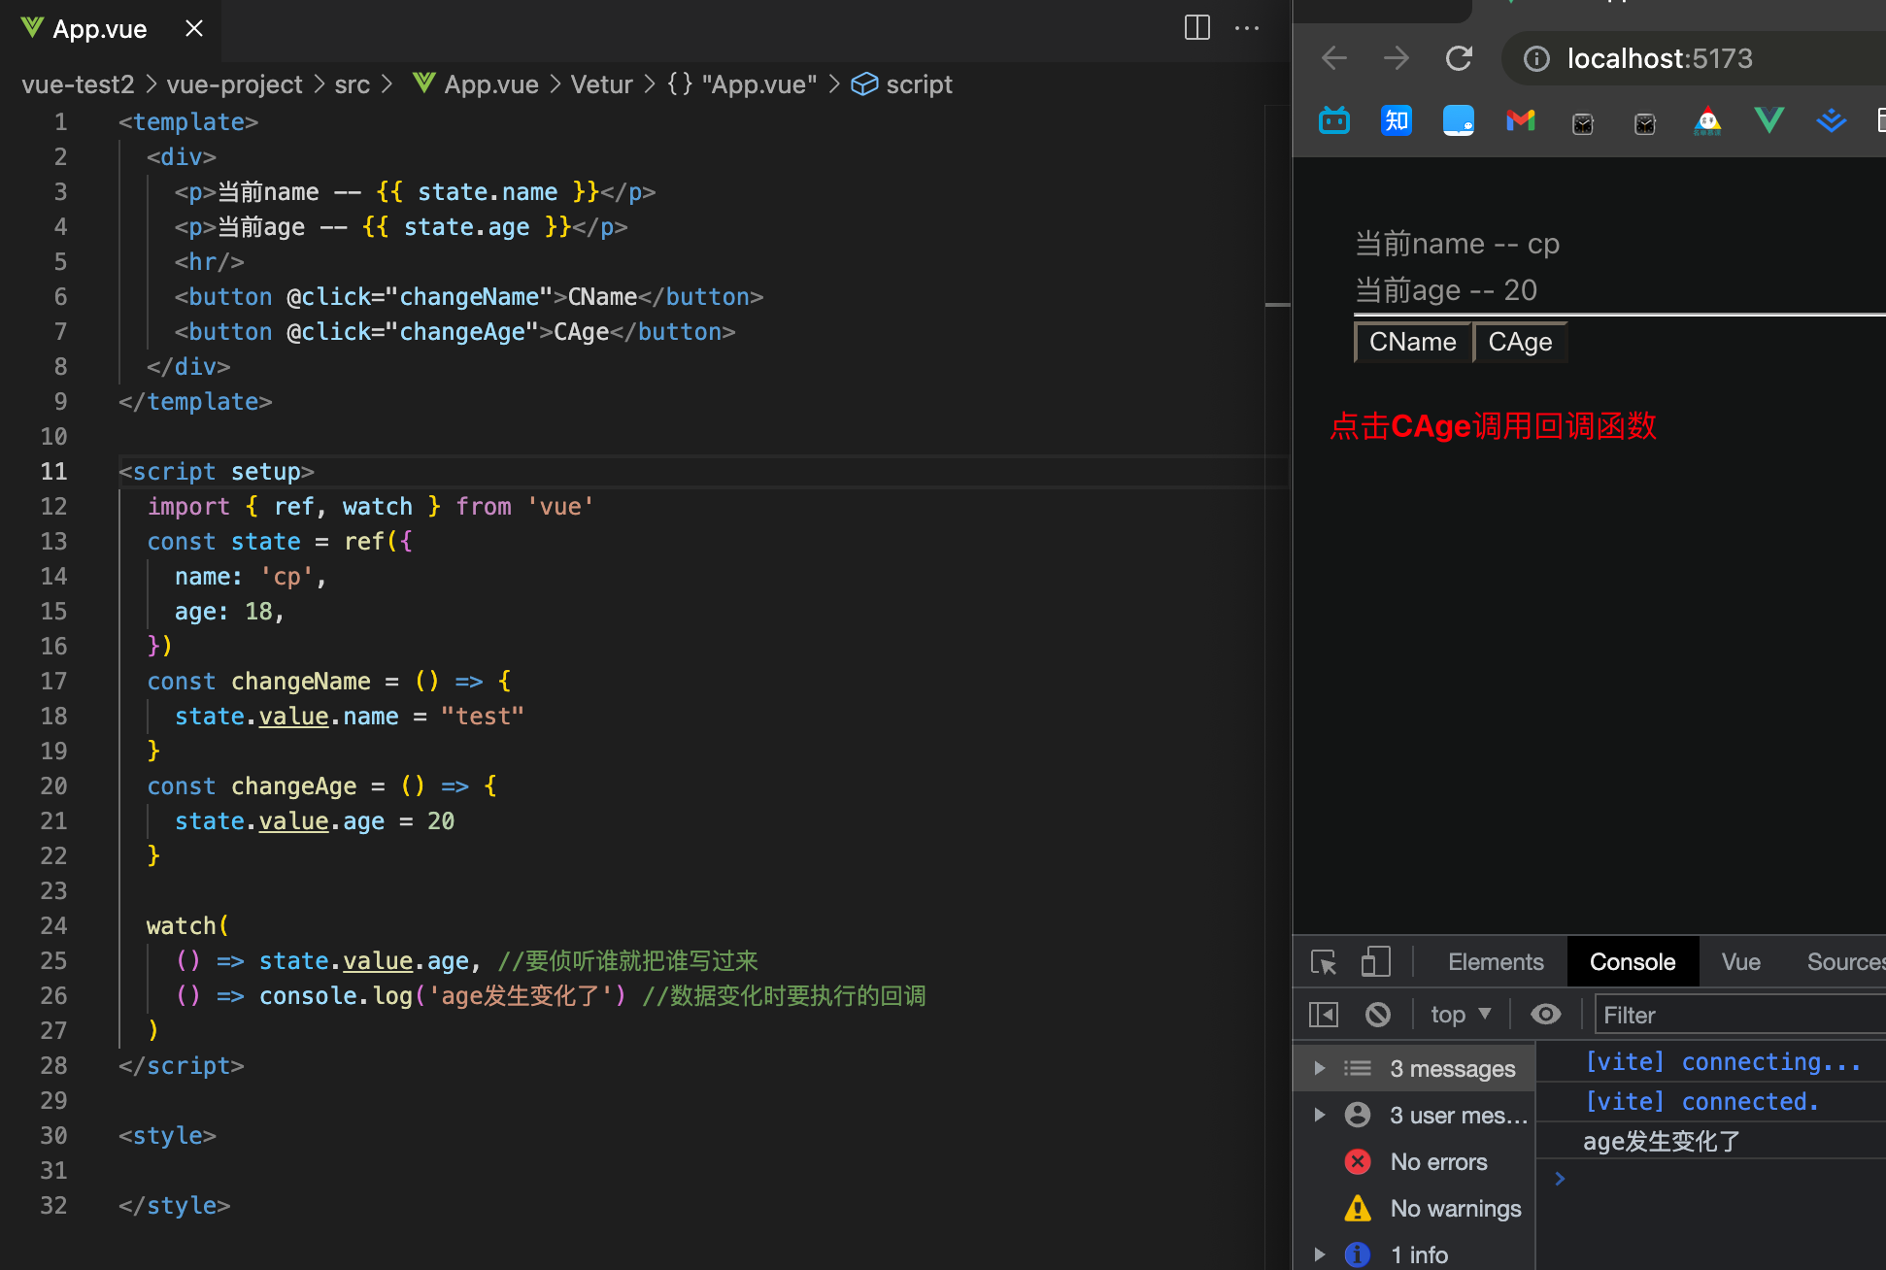The width and height of the screenshot is (1886, 1270).
Task: Click the vue-project breadcrumb
Action: click(234, 84)
